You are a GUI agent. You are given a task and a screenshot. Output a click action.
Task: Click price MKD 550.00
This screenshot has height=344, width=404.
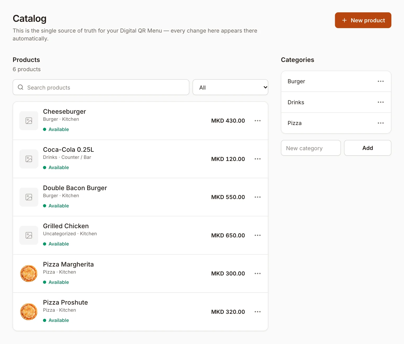(228, 197)
